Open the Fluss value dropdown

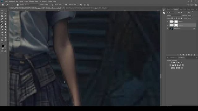(x=63, y=5)
